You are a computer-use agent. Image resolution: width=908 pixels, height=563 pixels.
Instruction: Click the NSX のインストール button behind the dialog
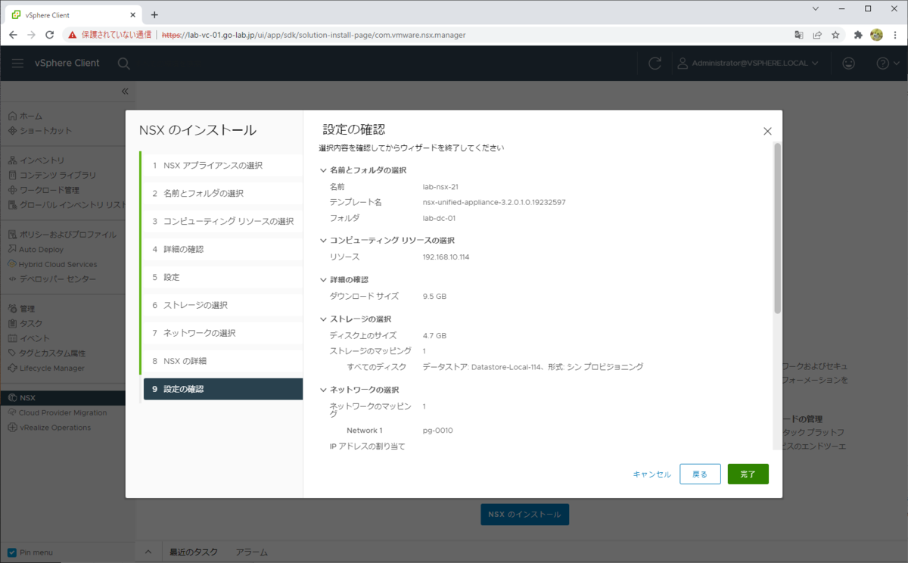[x=525, y=515]
